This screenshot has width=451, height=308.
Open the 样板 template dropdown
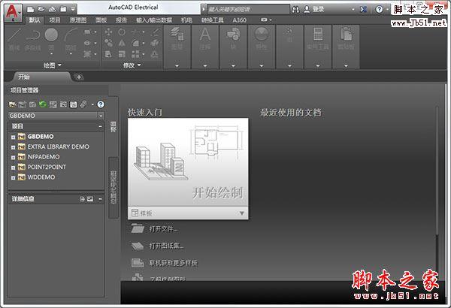[241, 213]
